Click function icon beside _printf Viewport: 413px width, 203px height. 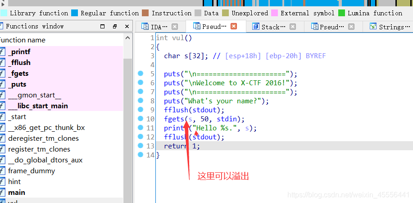tap(2, 52)
